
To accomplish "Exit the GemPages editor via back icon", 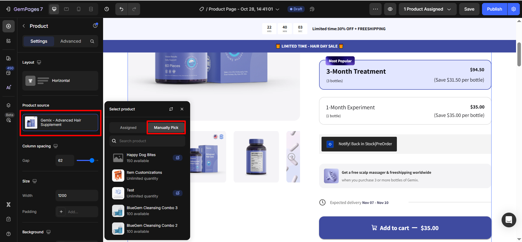I will (x=8, y=9).
